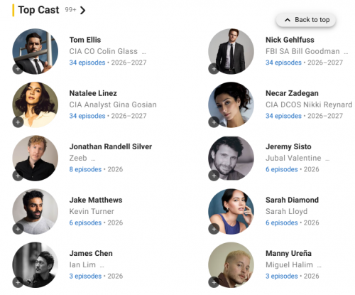Click plus icon on Nick Gehlfuss photo

[214, 69]
